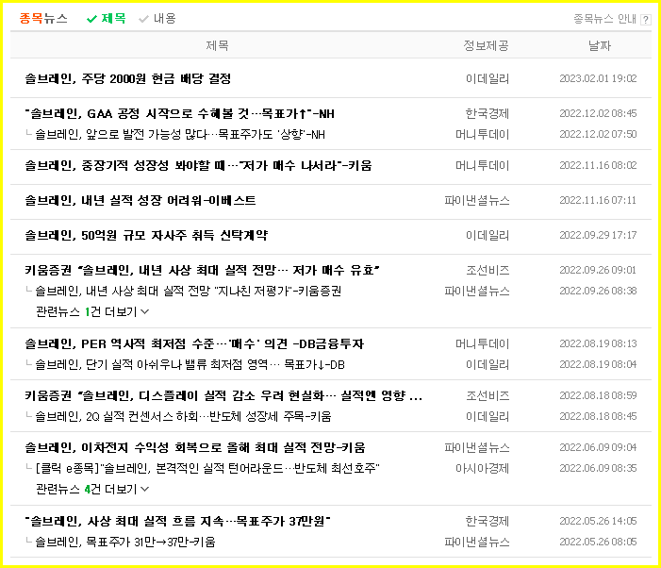Click 한국경제 source dated 2022.12.02 08:45

pos(487,113)
